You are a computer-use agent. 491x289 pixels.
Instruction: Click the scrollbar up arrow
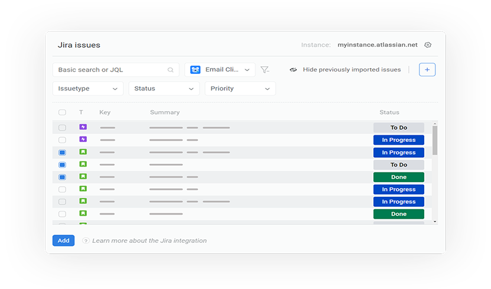click(x=435, y=124)
